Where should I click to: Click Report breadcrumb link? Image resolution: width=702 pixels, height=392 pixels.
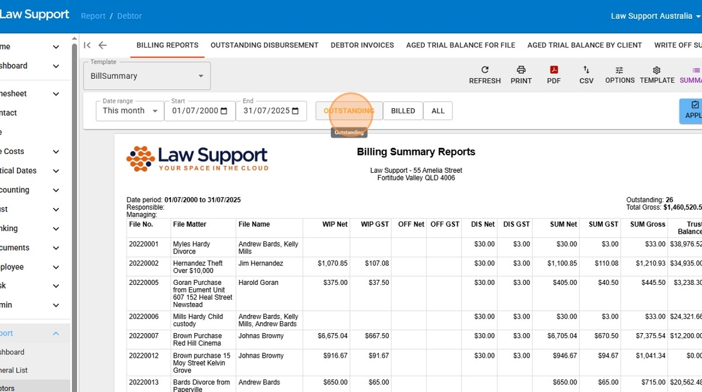click(x=93, y=16)
